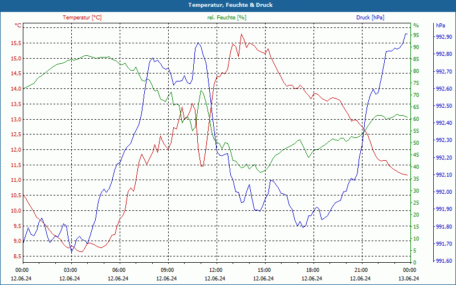Click the 65 tick on humidity axis
The width and height of the screenshot is (456, 285).
pyautogui.click(x=416, y=107)
